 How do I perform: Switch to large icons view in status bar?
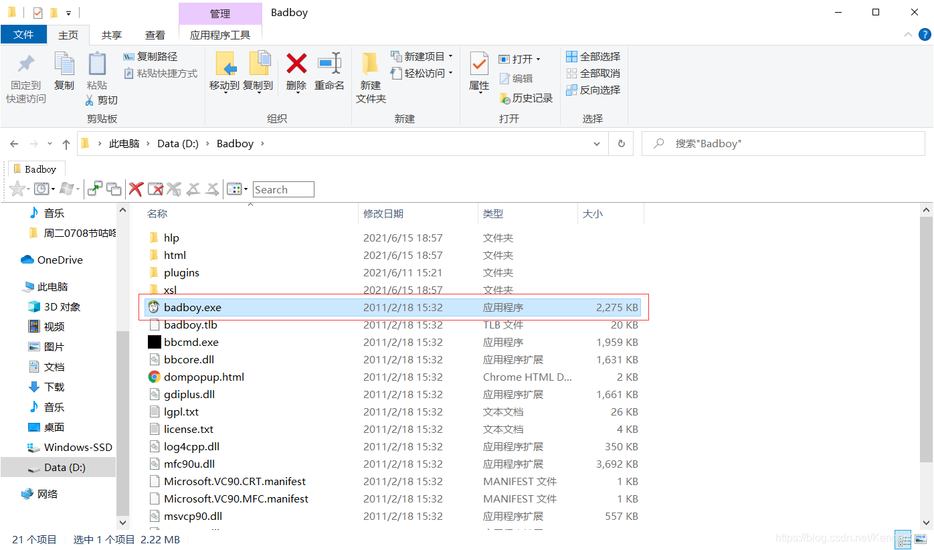[919, 540]
